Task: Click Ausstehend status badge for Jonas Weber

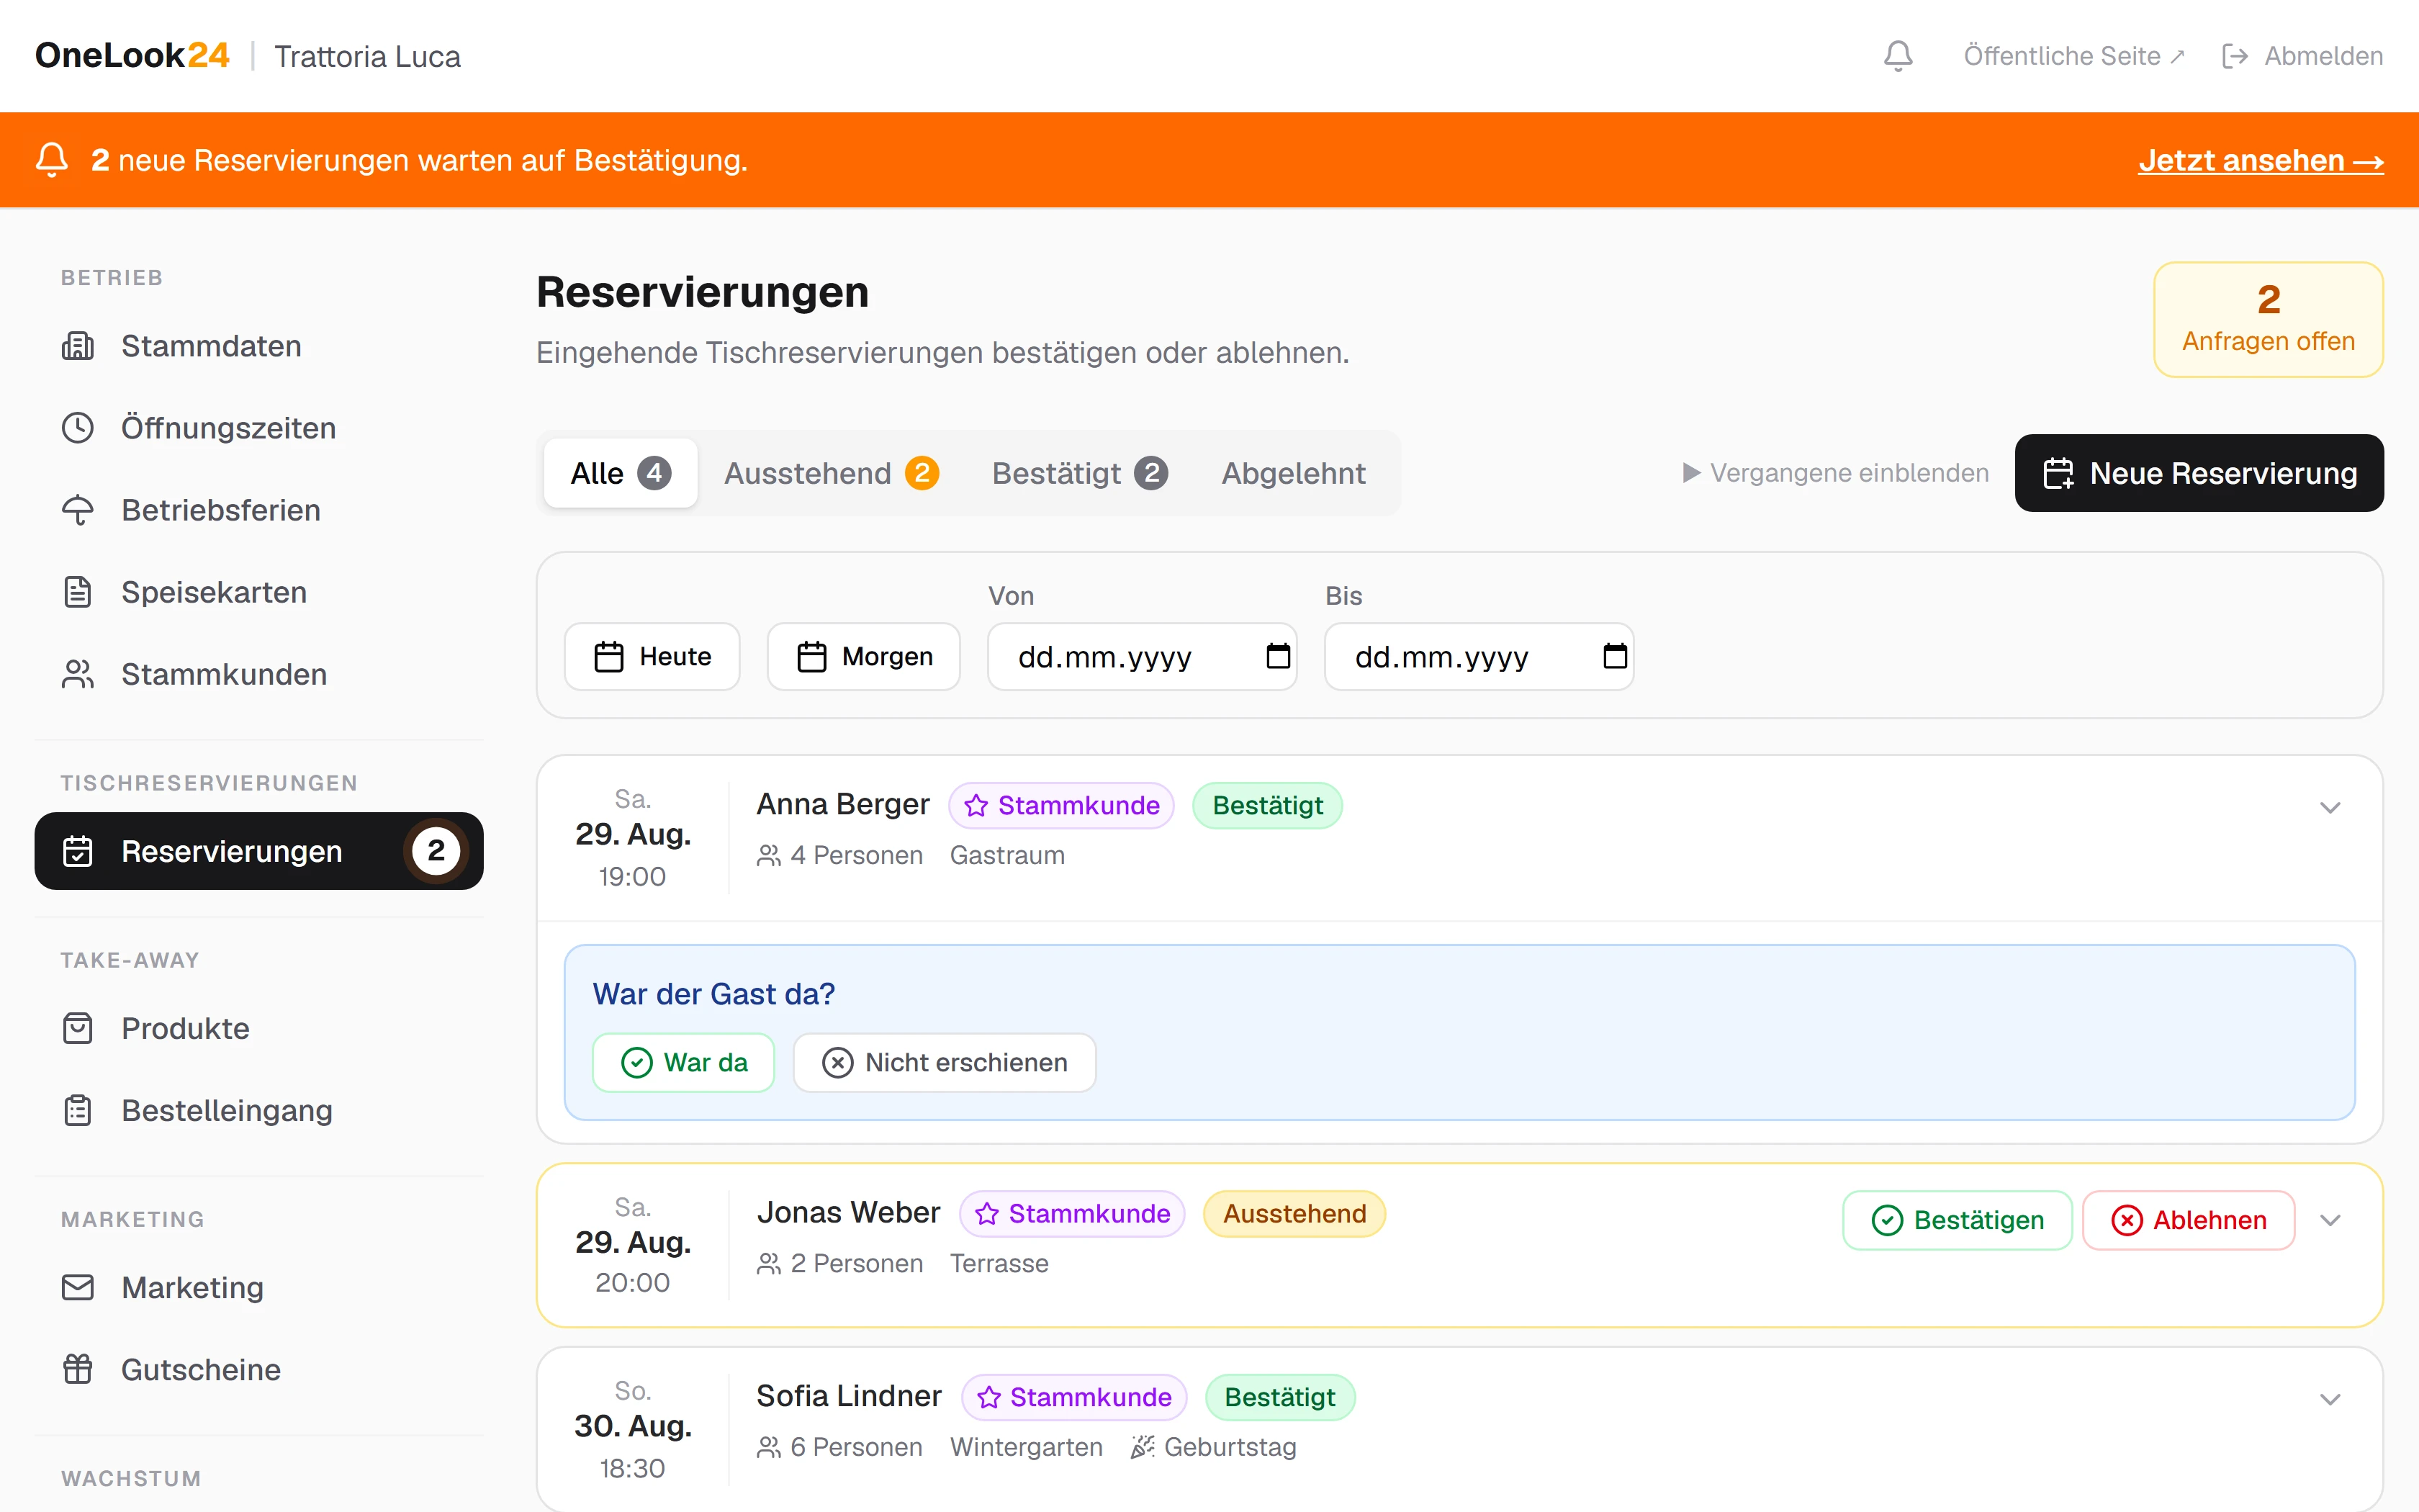Action: click(x=1294, y=1214)
